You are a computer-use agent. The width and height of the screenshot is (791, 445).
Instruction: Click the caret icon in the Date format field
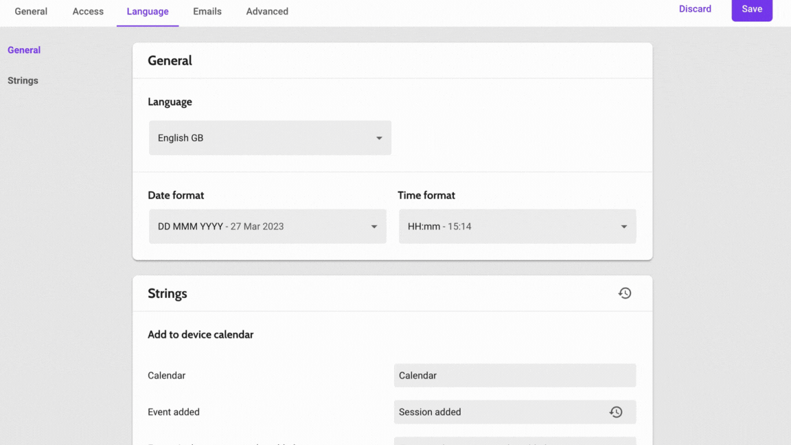[x=374, y=227]
